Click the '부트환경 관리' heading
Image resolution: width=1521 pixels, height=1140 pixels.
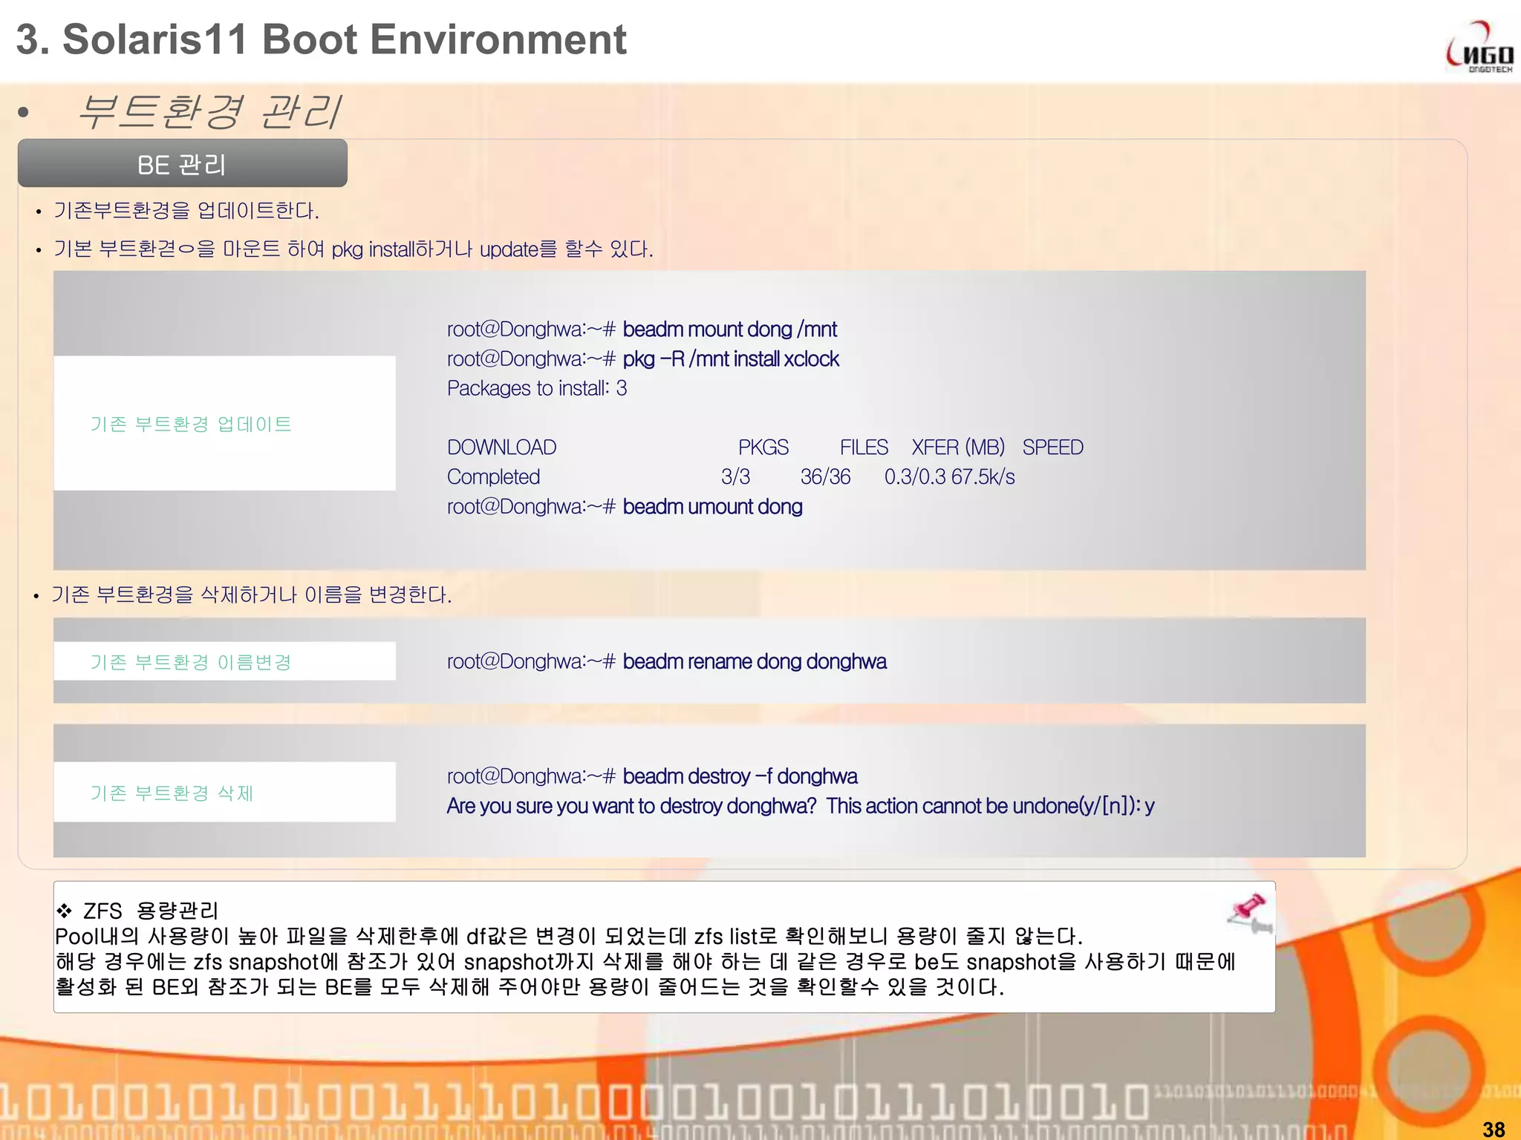[209, 111]
